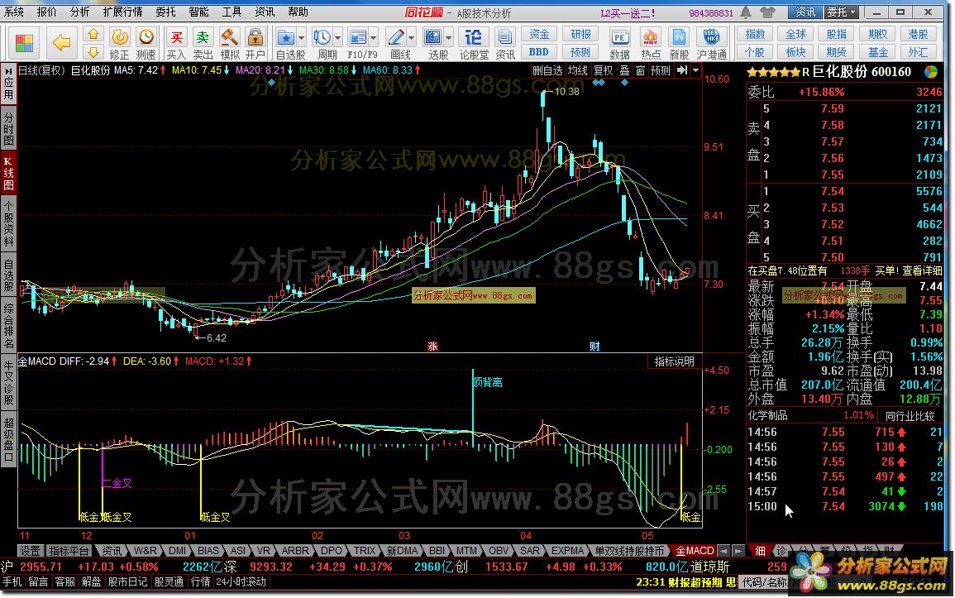
Task: Click the BBD button
Action: click(538, 52)
